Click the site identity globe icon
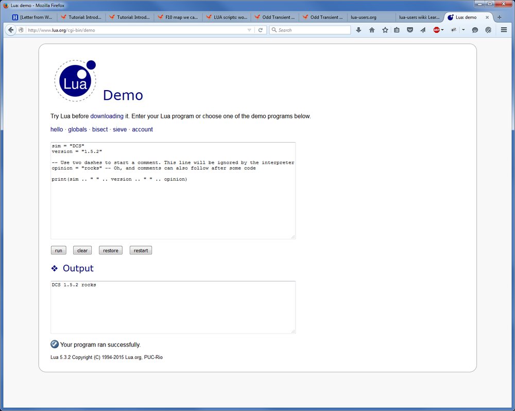 coord(21,30)
